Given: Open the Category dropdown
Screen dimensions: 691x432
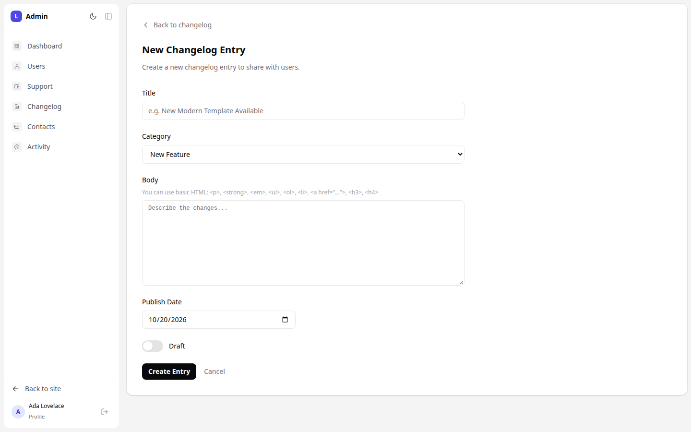Looking at the screenshot, I should [x=303, y=155].
